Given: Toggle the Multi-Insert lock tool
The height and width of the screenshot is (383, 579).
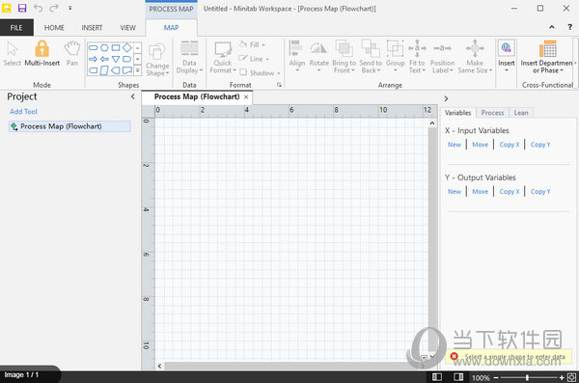Looking at the screenshot, I should (41, 54).
